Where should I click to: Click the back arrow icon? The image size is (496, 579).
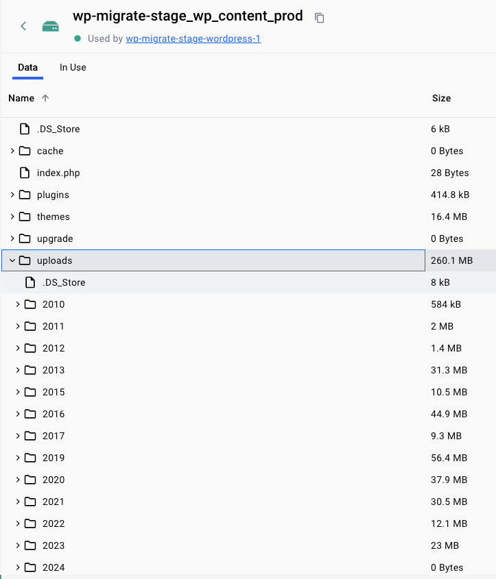click(23, 26)
